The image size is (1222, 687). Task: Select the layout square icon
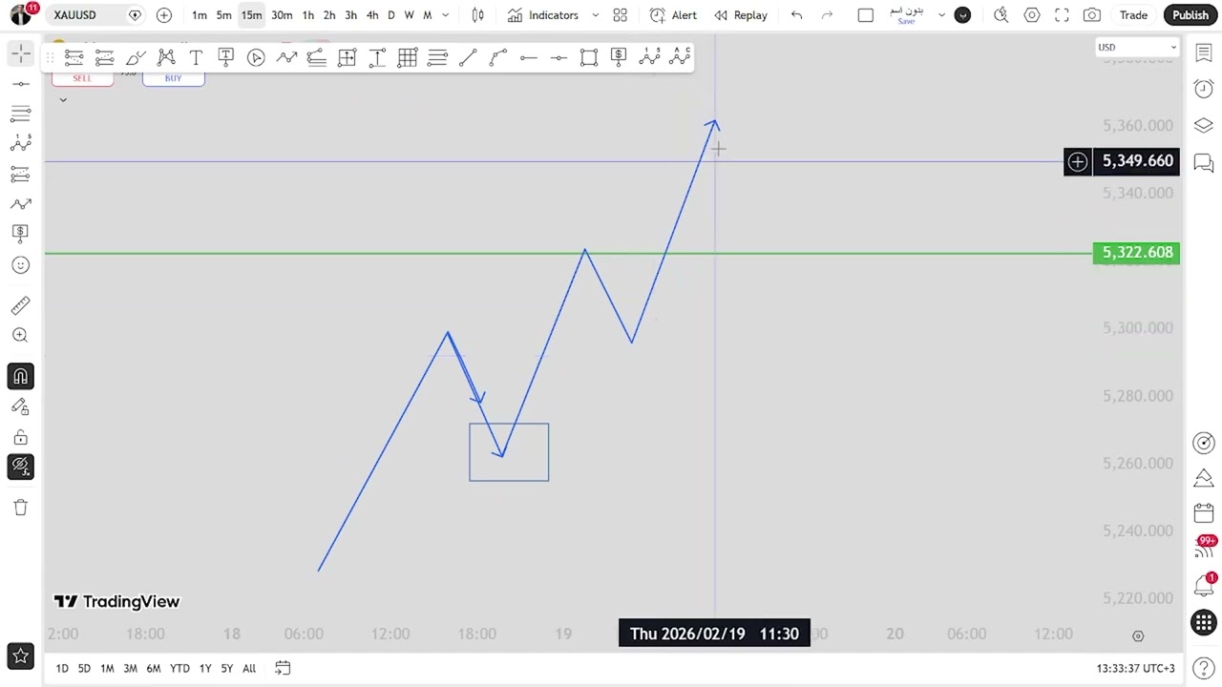click(865, 15)
